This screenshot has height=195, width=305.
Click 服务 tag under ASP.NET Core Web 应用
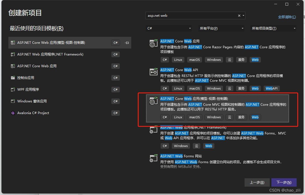pyautogui.click(x=241, y=60)
